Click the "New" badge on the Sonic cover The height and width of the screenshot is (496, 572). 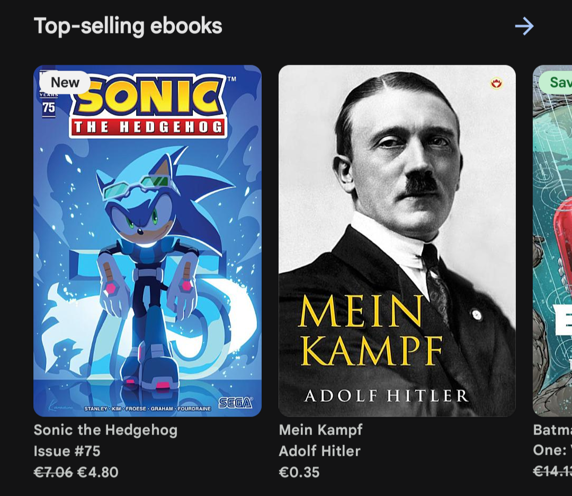[x=65, y=83]
